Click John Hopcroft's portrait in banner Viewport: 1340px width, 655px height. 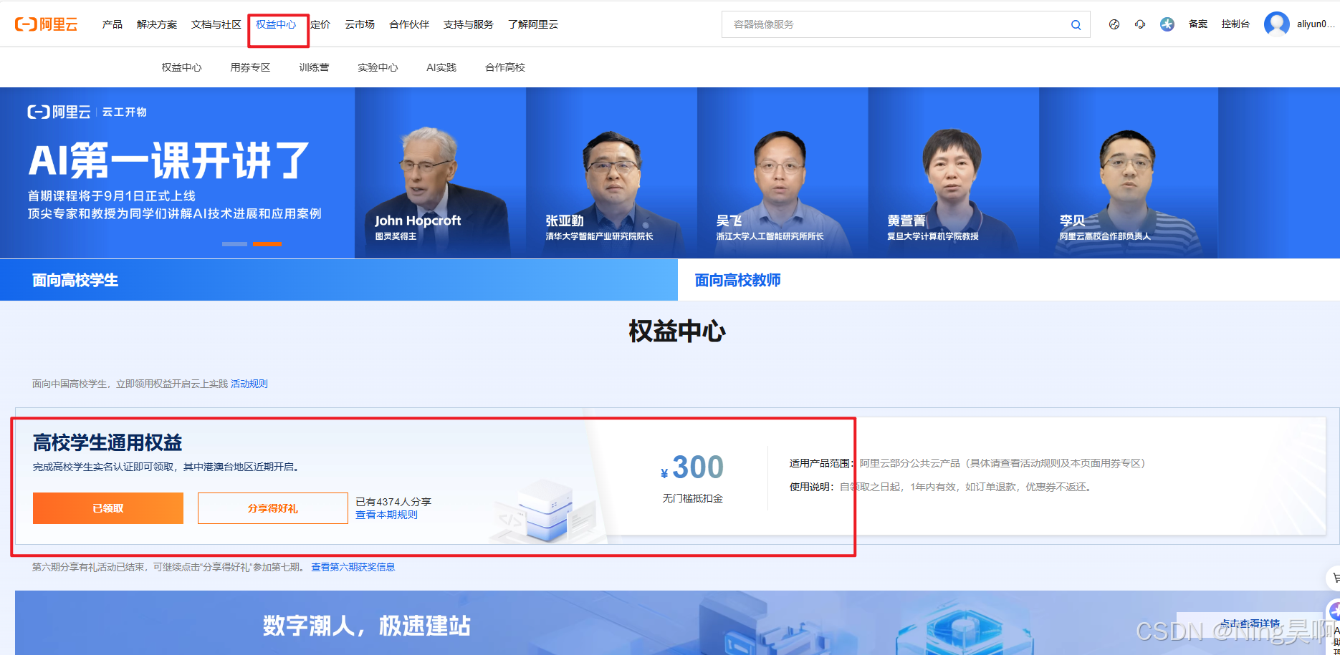(440, 173)
